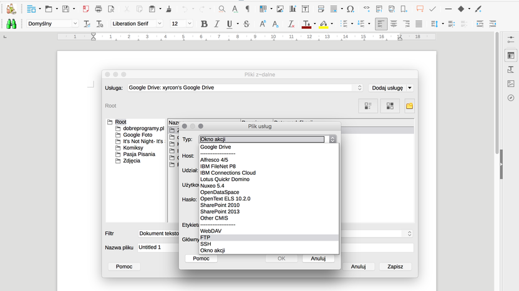Screen dimensions: 519x291
Task: Create new folder in remote files dialog
Action: (x=409, y=106)
